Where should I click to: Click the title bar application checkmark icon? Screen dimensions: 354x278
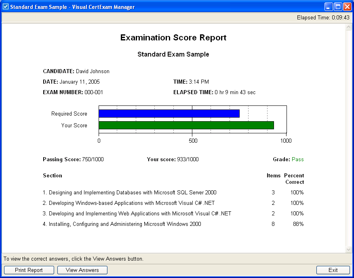click(x=5, y=6)
